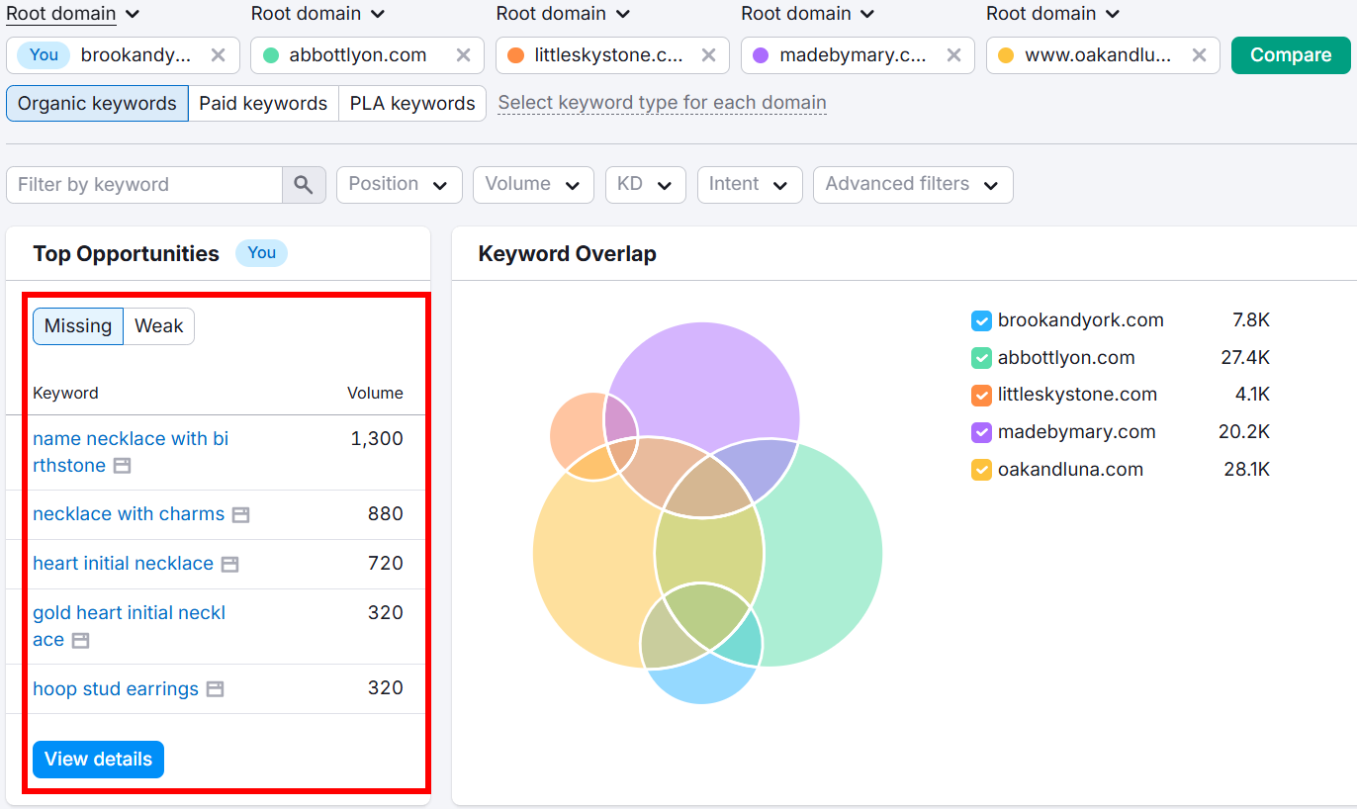
Task: Click the You badge beside Top Opportunities
Action: click(261, 253)
